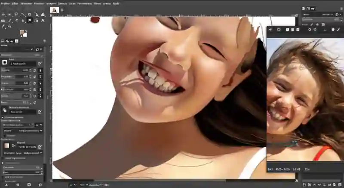Select the Rectangle Select tool

coord(9,14)
